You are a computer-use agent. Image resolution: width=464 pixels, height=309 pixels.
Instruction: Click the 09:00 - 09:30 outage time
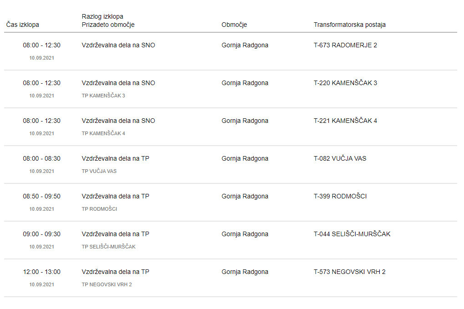click(x=42, y=234)
